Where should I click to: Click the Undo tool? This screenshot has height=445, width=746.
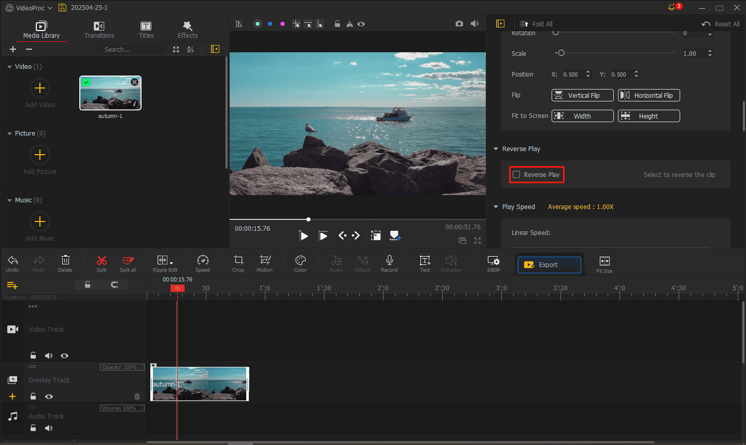pos(12,263)
